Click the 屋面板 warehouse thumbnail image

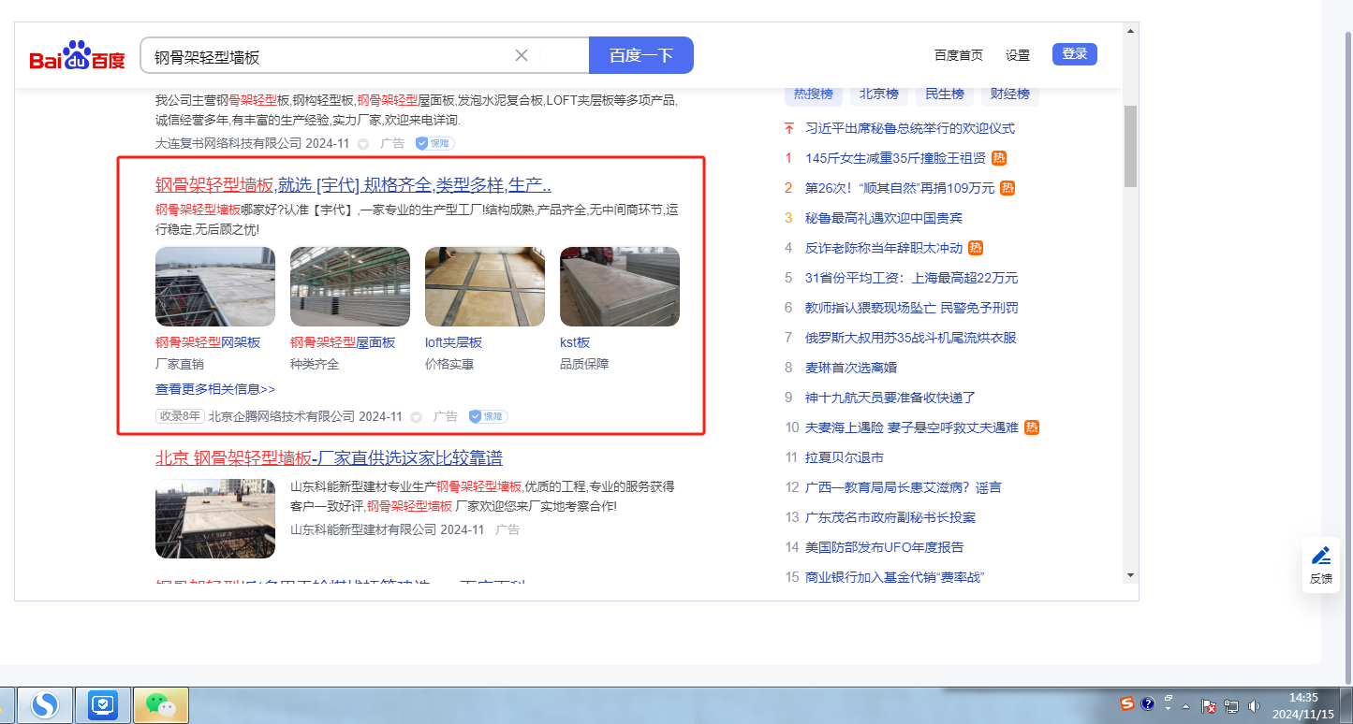click(x=350, y=286)
